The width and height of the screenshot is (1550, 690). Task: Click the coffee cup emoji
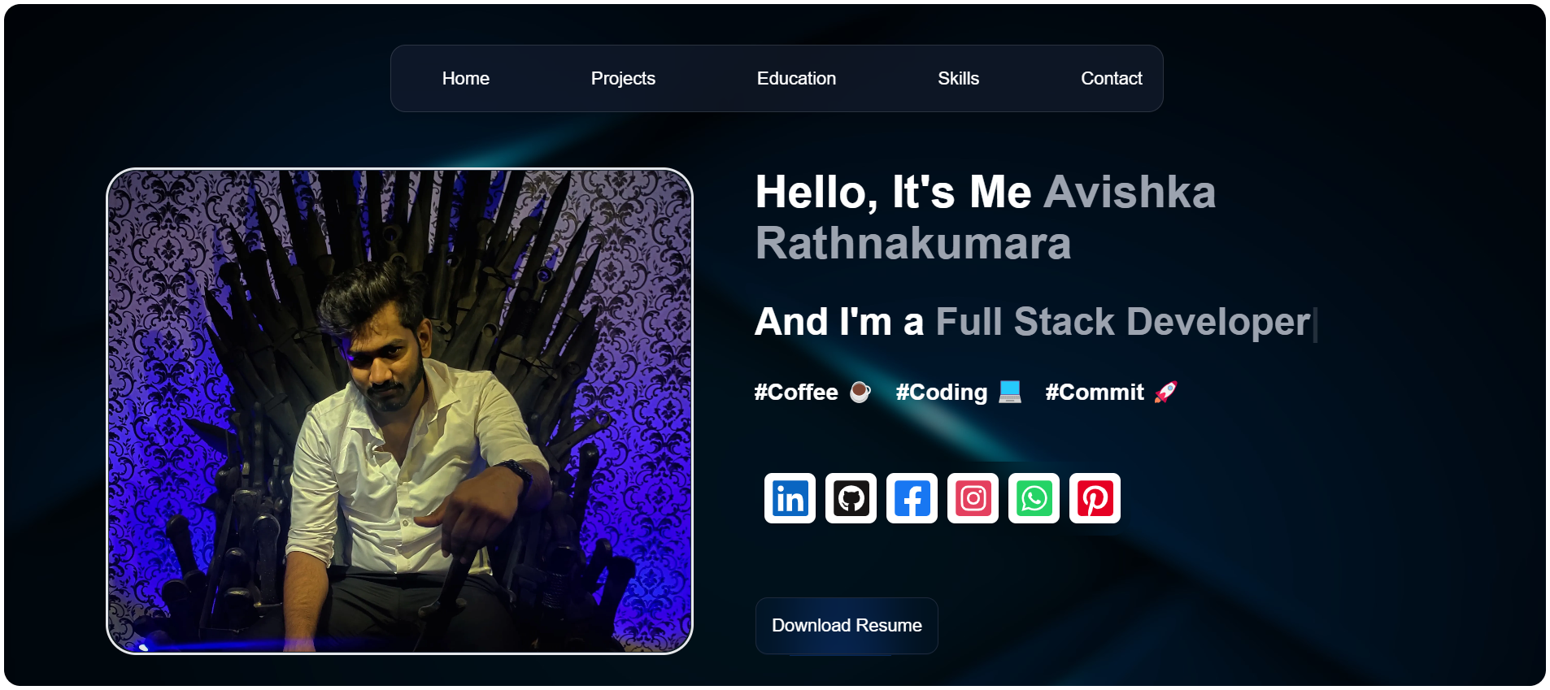pos(860,393)
